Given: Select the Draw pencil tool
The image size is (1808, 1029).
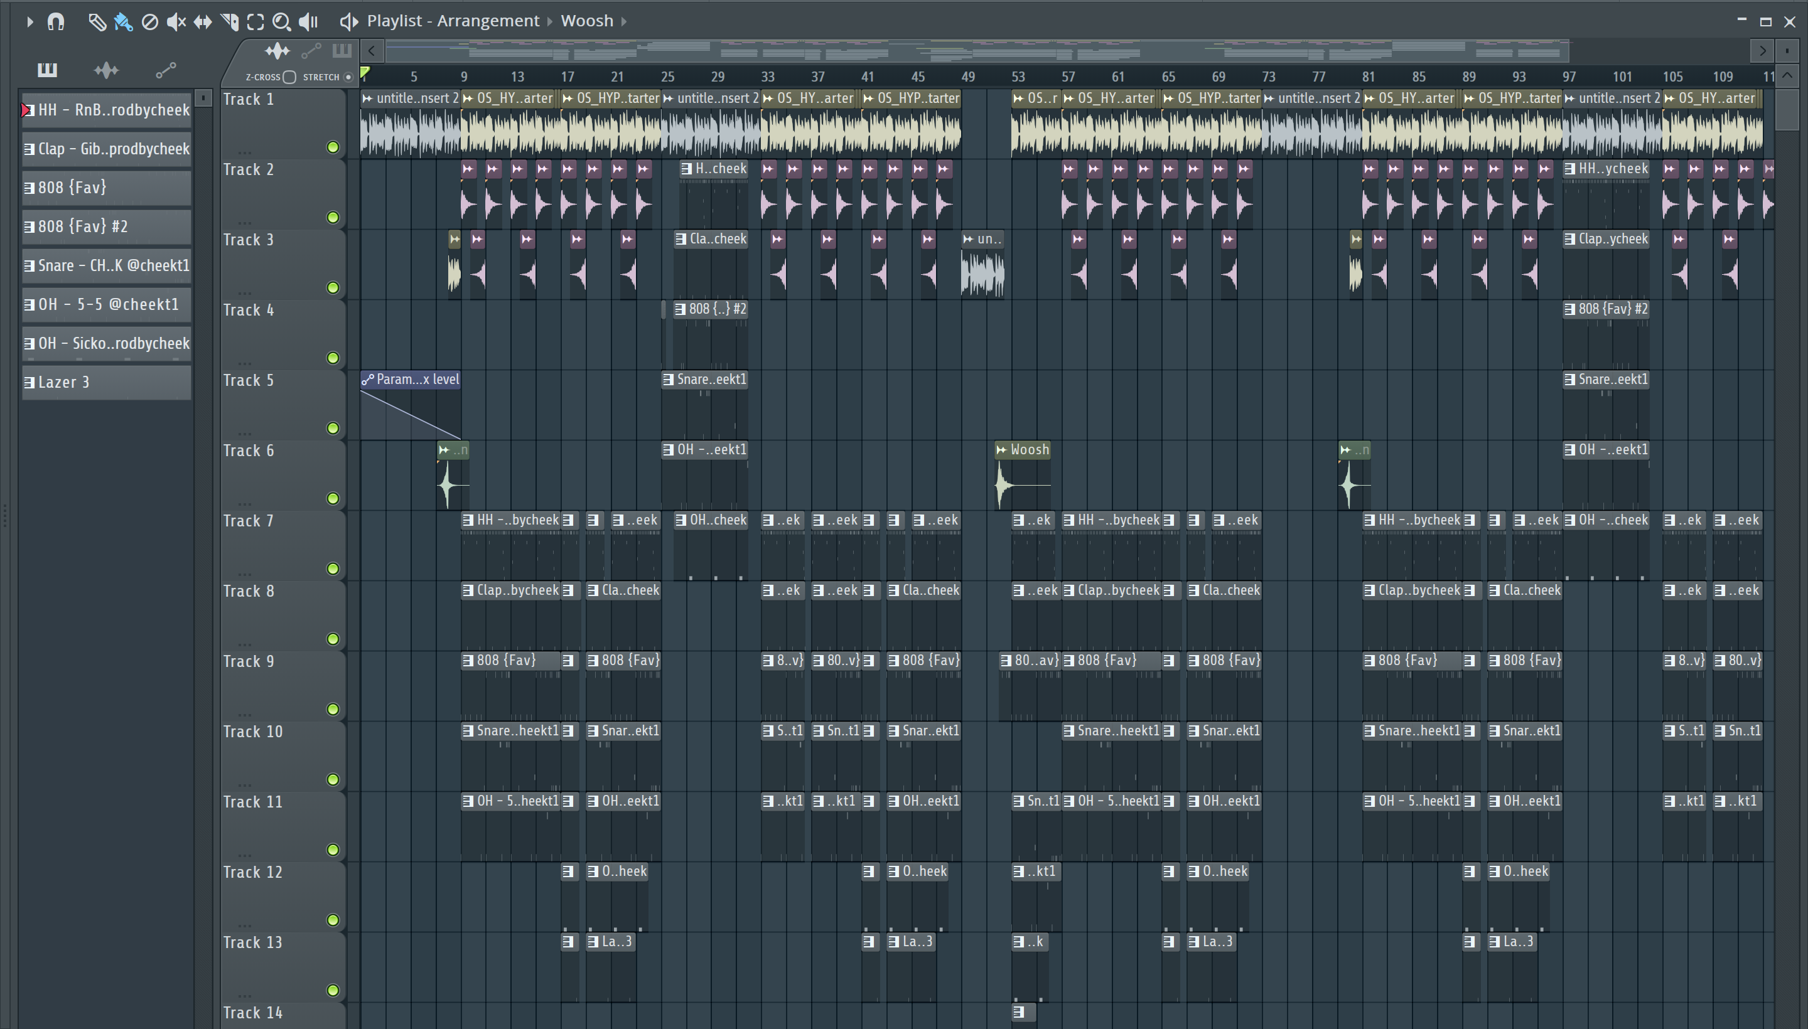Looking at the screenshot, I should [97, 22].
